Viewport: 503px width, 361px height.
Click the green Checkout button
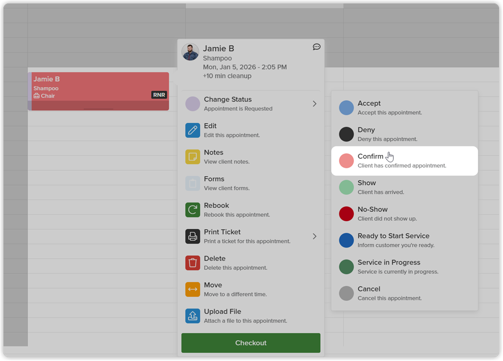point(251,343)
